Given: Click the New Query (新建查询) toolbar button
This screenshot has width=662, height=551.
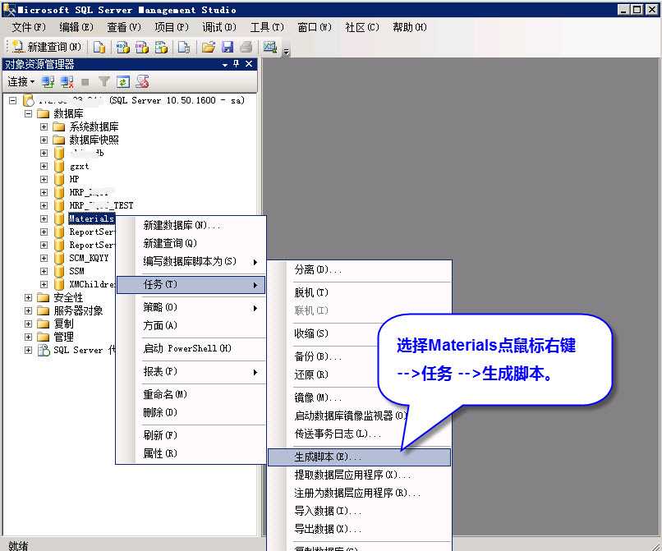Looking at the screenshot, I should [47, 47].
